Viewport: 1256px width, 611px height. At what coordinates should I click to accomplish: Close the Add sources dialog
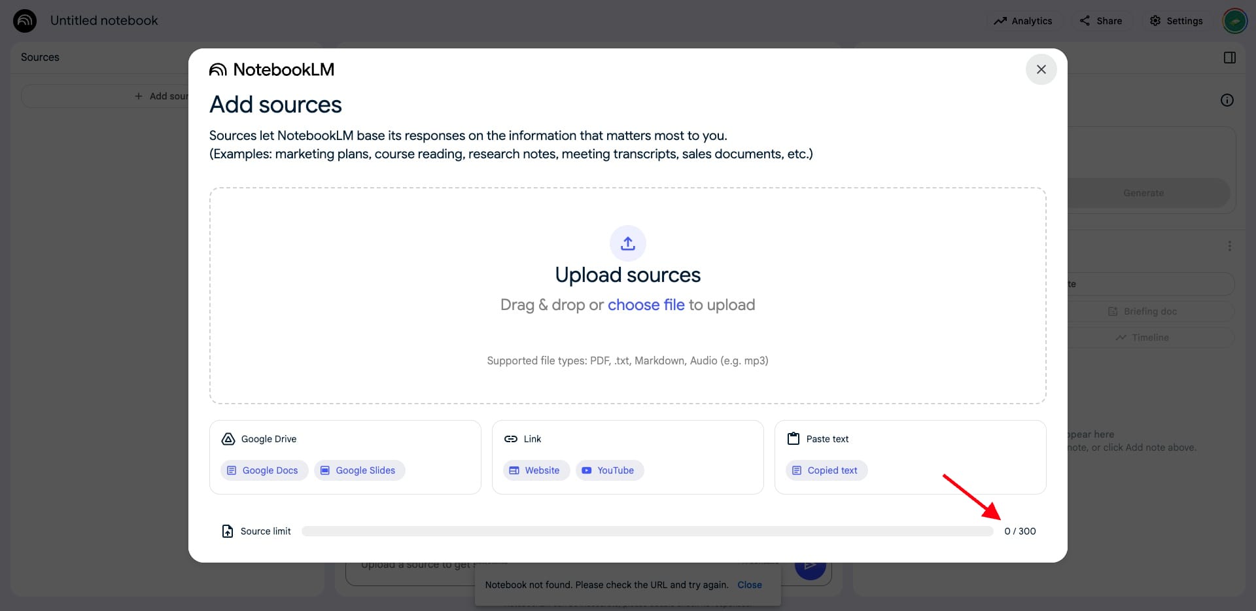[x=1041, y=69]
